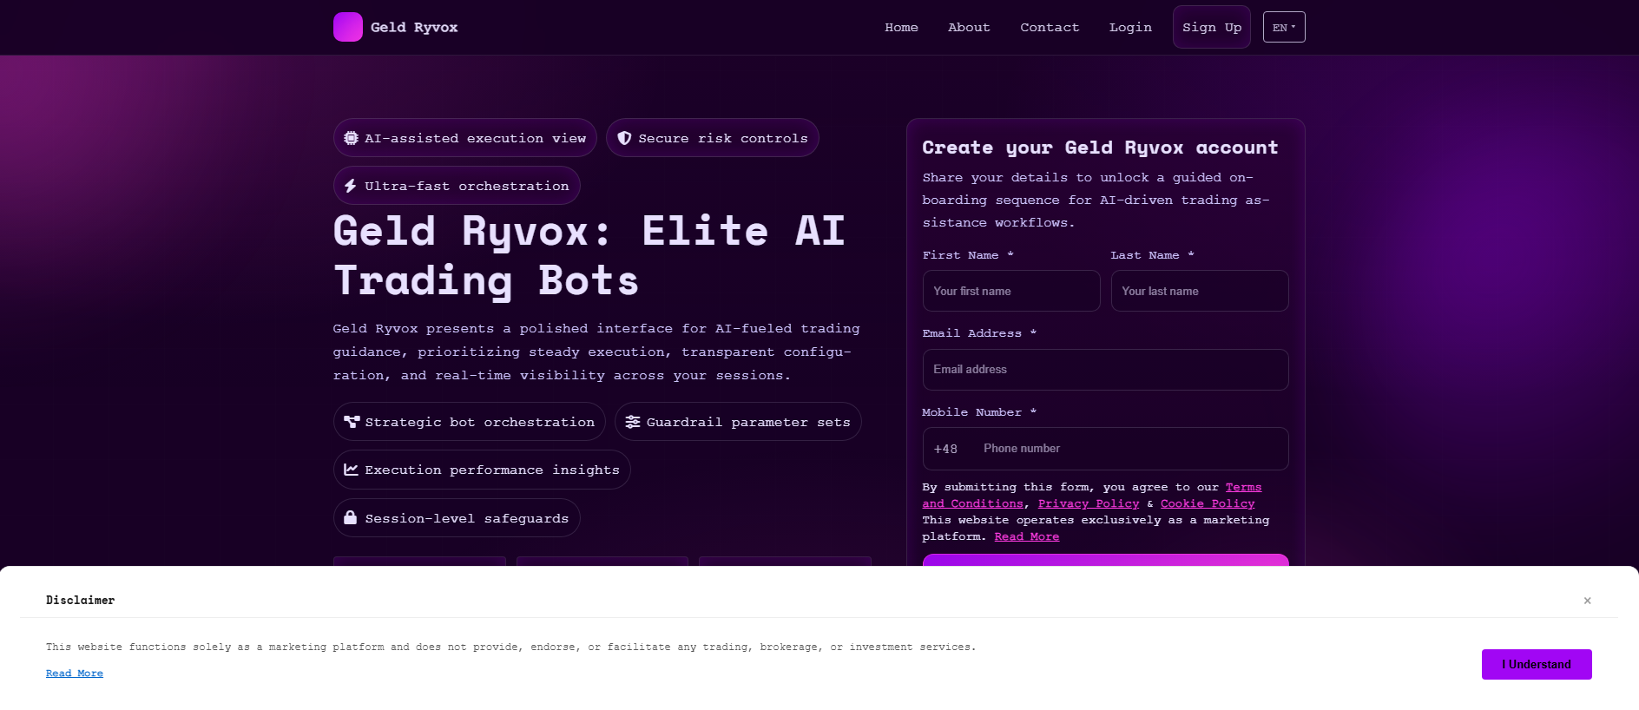
Task: Click the Sign Up button in header
Action: tap(1212, 27)
